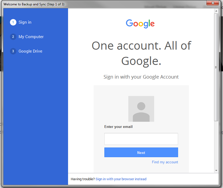
Task: Click the 'Having trouble?' text
Action: (83, 179)
